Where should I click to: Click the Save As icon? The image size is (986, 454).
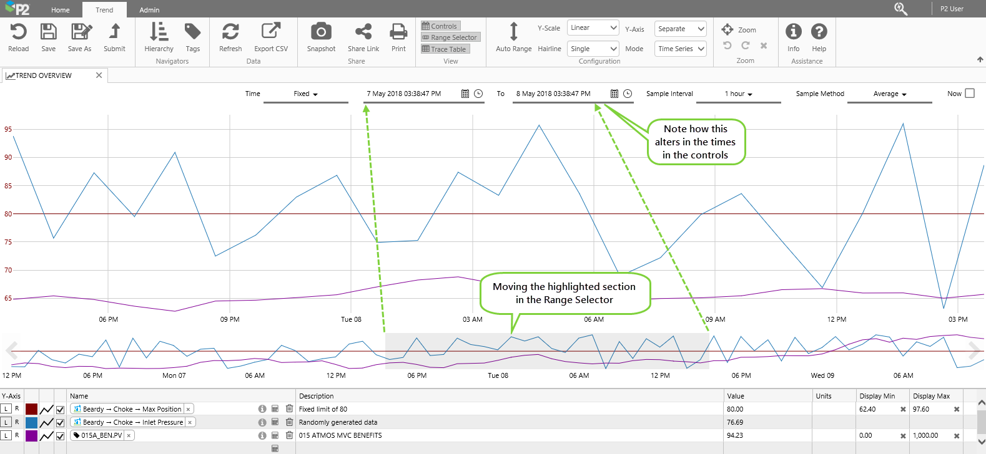81,32
